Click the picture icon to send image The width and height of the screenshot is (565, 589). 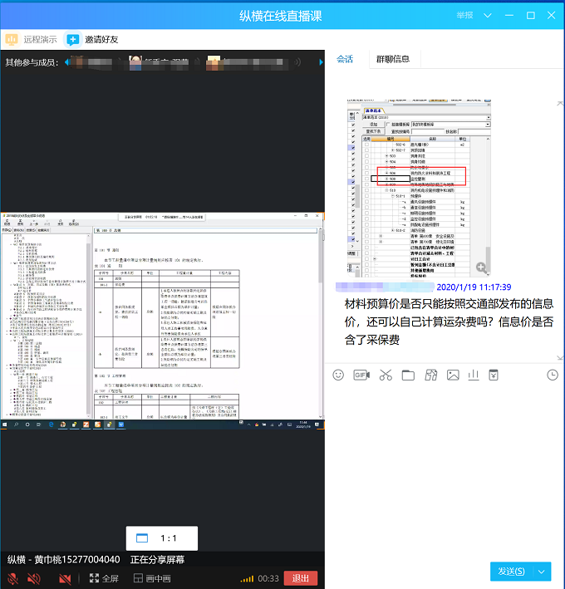453,375
